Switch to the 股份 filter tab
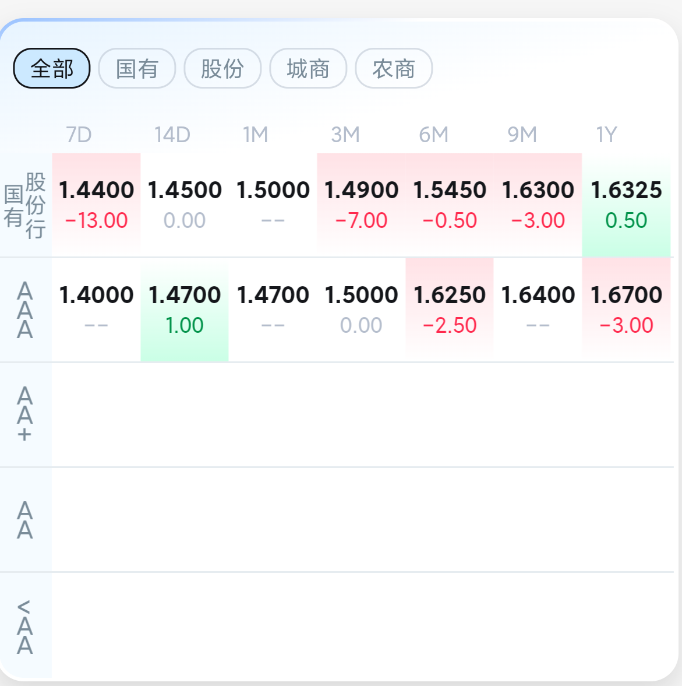 tap(222, 68)
